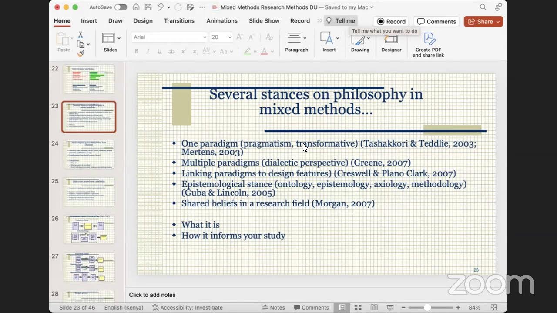Open the more commands ellipsis in title bar
Screen dimensions: 557x313
[202, 7]
